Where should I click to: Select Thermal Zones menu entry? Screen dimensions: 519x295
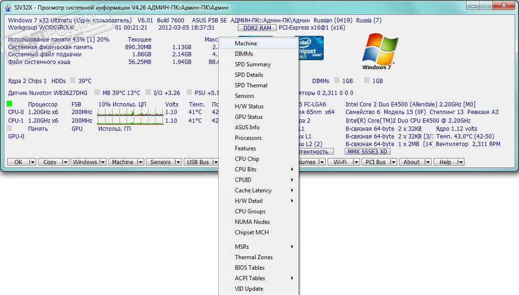pos(258,257)
